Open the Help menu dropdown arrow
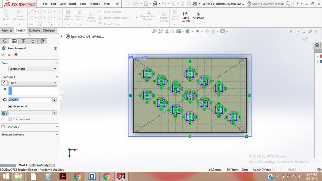This screenshot has width=322, height=181. tap(301, 4)
